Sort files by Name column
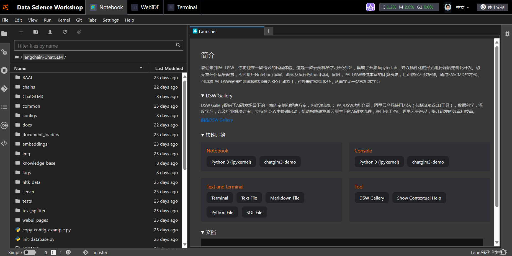The image size is (512, 256). coord(79,68)
